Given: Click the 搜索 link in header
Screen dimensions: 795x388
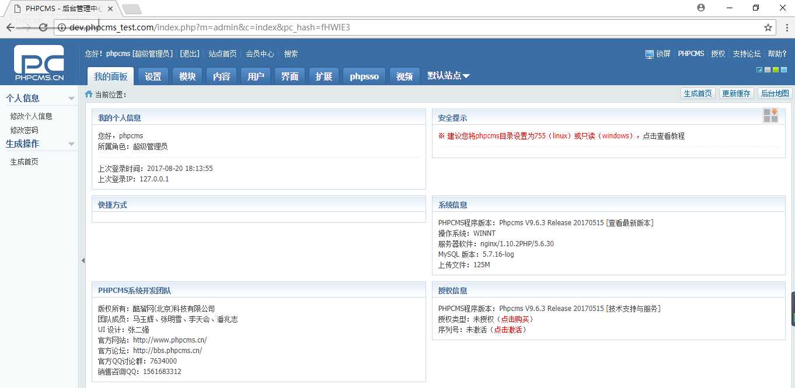Looking at the screenshot, I should click(291, 54).
